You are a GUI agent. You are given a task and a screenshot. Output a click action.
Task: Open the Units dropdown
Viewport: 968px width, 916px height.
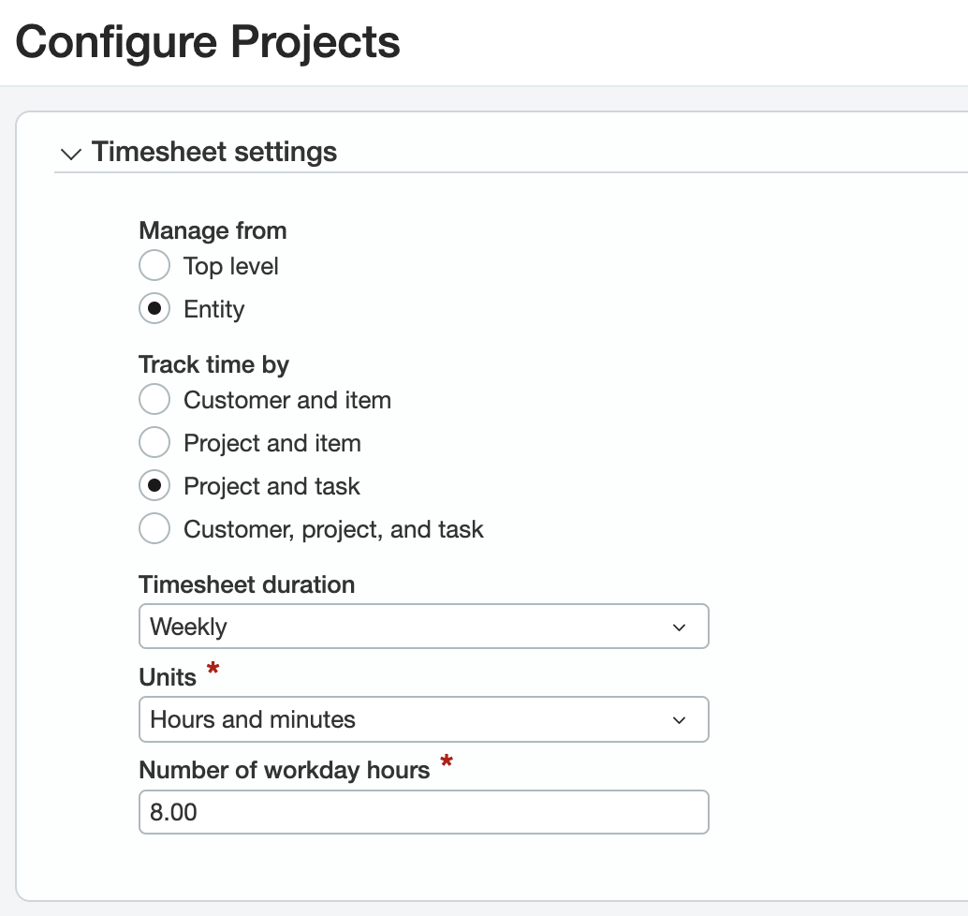(423, 719)
